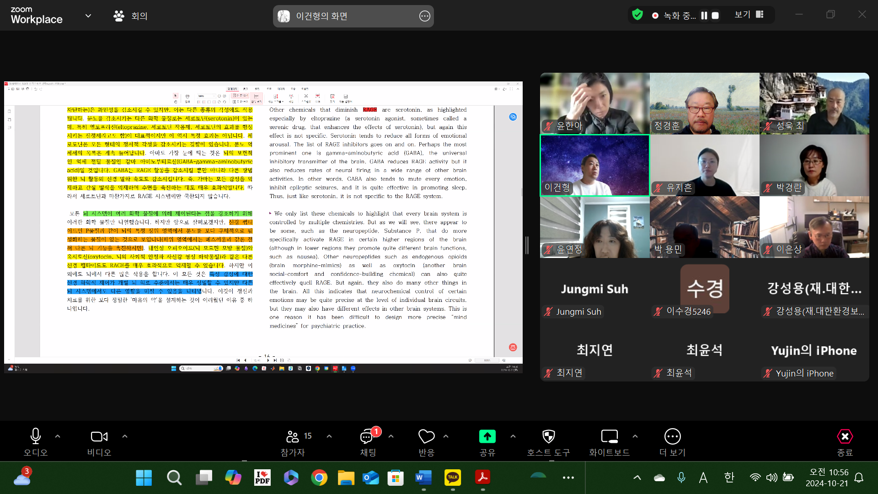Viewport: 878px width, 494px height.
Task: Open 반응 reactions heart icon
Action: [426, 442]
